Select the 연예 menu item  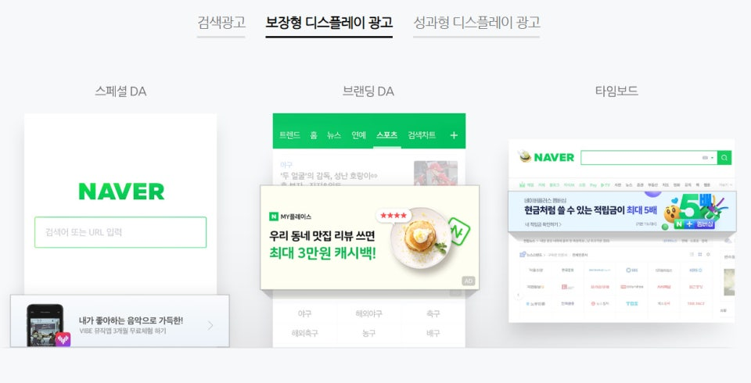pos(359,135)
